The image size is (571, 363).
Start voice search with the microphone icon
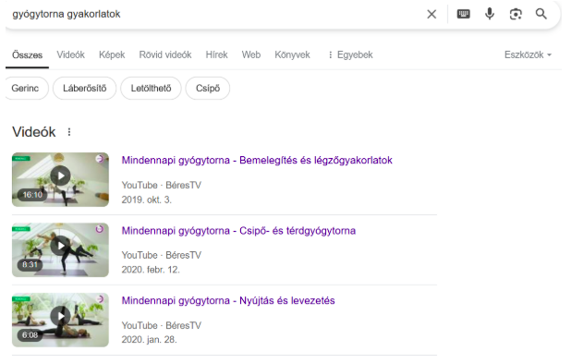pyautogui.click(x=490, y=14)
